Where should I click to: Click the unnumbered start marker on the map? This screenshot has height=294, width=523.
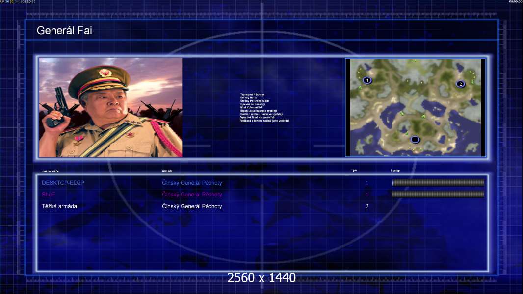pos(415,140)
